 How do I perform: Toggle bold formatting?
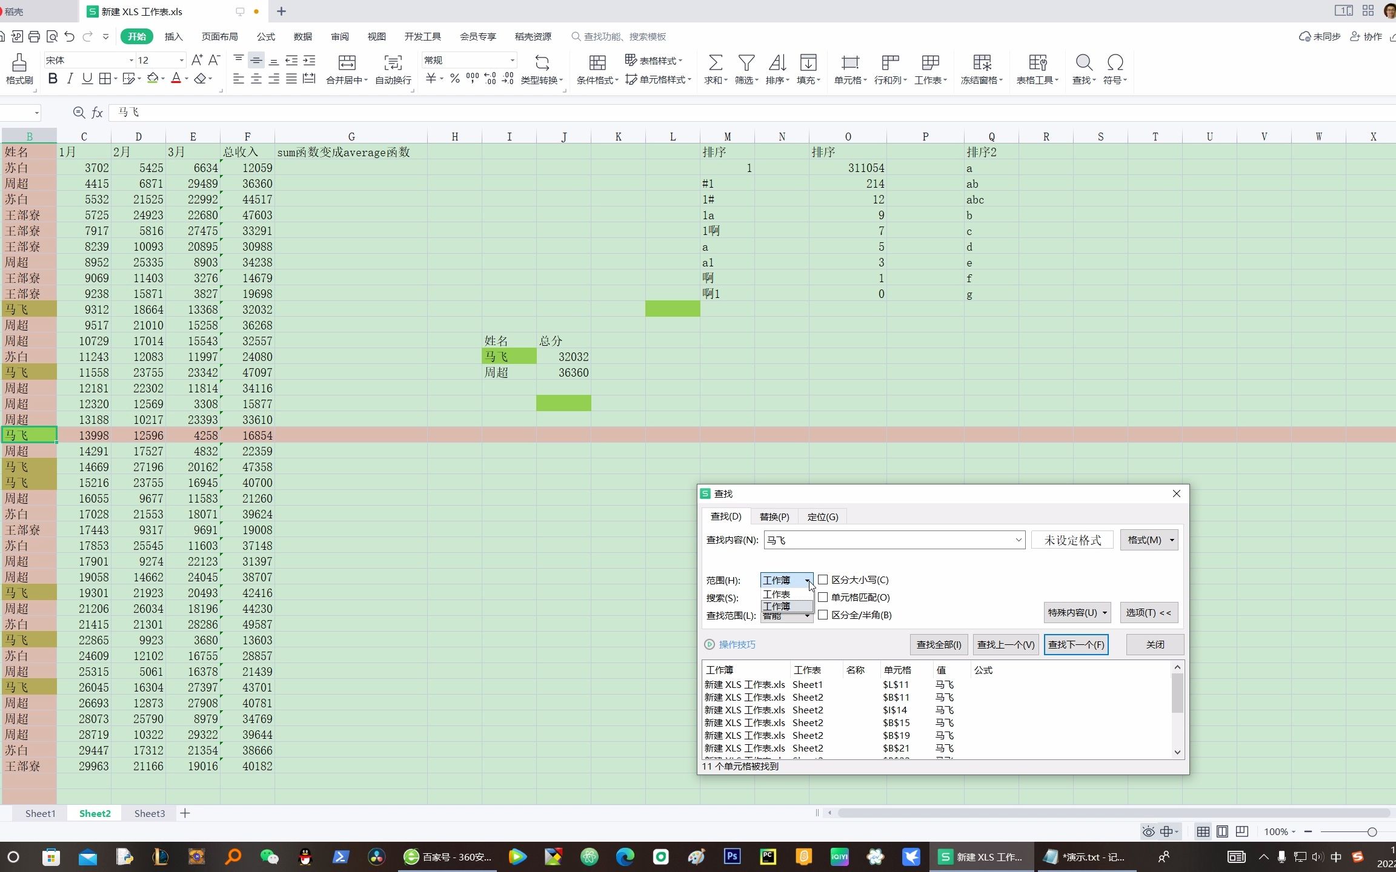pyautogui.click(x=53, y=79)
